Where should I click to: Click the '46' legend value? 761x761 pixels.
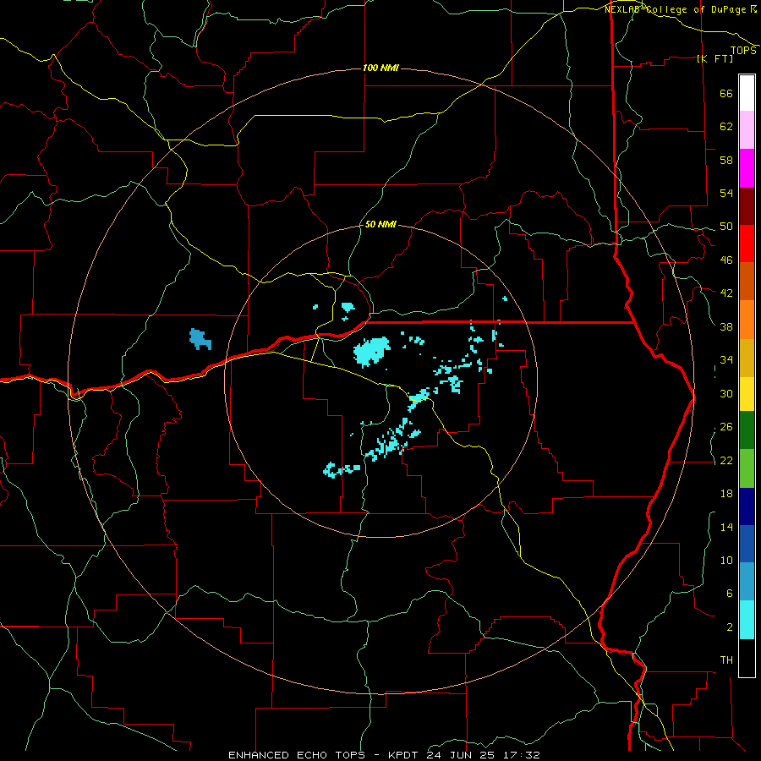[x=726, y=260]
